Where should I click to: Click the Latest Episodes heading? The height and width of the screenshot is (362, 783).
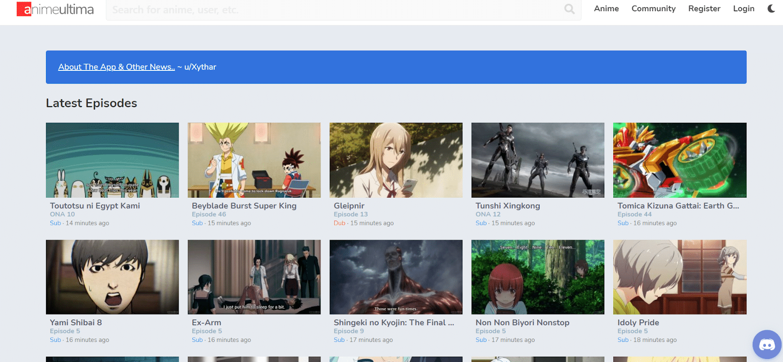point(92,103)
